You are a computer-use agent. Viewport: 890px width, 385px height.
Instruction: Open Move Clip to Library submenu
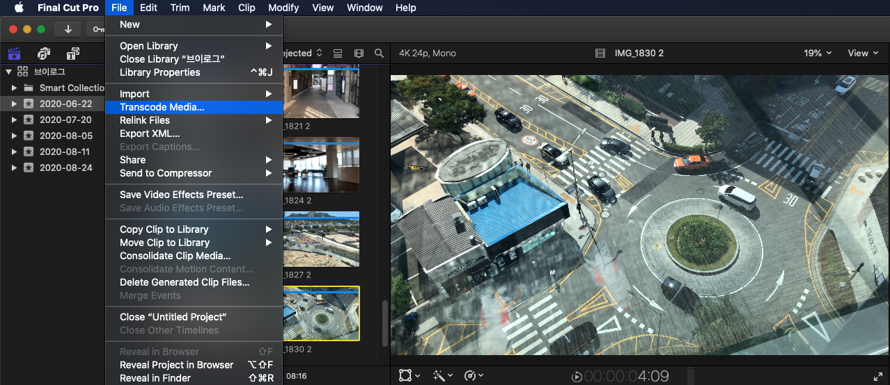[x=194, y=243]
